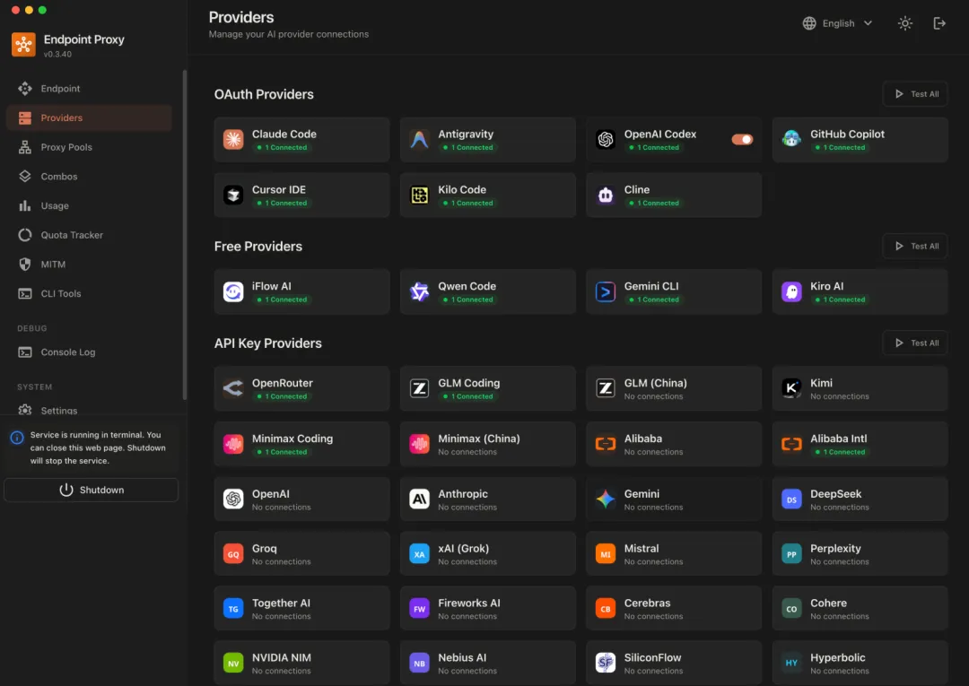Open the Perplexity provider card
969x686 pixels.
pos(860,554)
